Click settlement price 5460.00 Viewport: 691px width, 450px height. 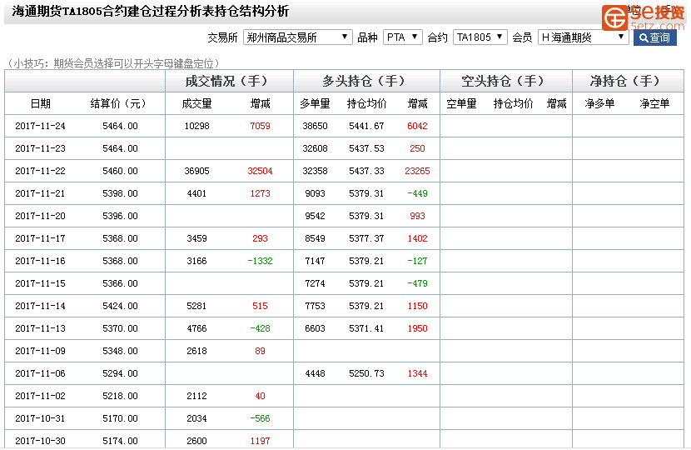pyautogui.click(x=120, y=171)
